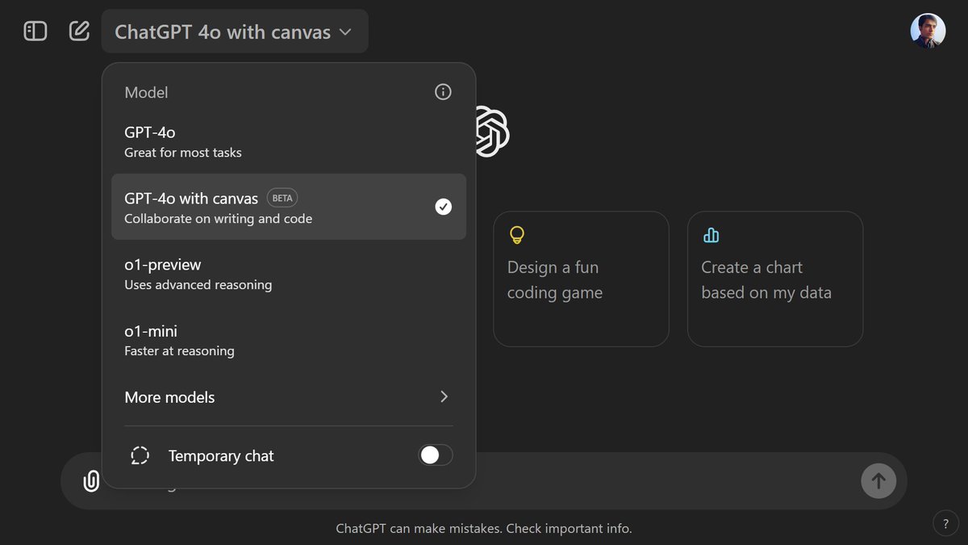The image size is (968, 545).
Task: Open Design a fun coding game card
Action: [x=581, y=279]
